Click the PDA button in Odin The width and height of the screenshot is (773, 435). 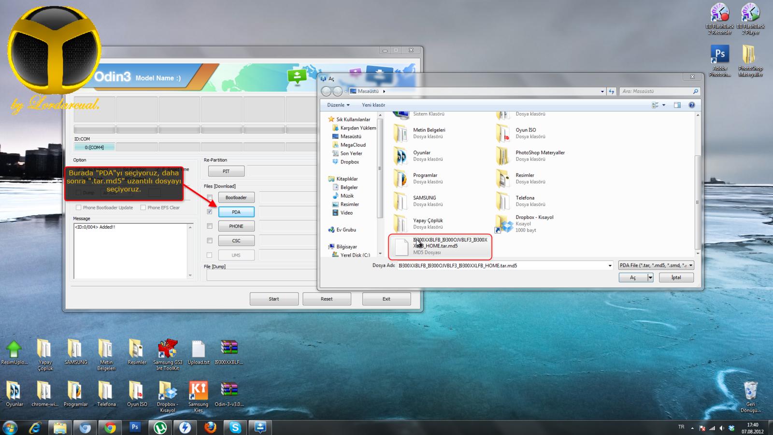(236, 212)
